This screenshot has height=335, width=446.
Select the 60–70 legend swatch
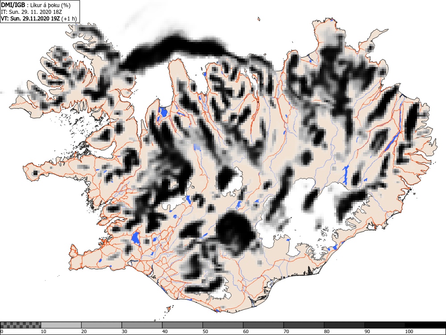point(264,325)
